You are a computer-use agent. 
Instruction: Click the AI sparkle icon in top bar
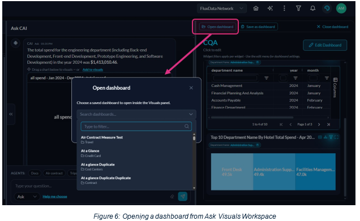[x=270, y=8]
